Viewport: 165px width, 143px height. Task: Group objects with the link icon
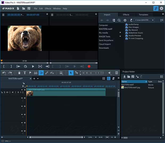[x=47, y=73]
